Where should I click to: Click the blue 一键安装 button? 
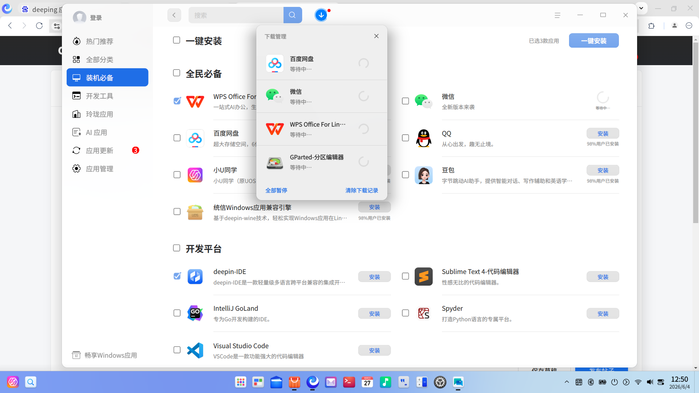tap(594, 40)
